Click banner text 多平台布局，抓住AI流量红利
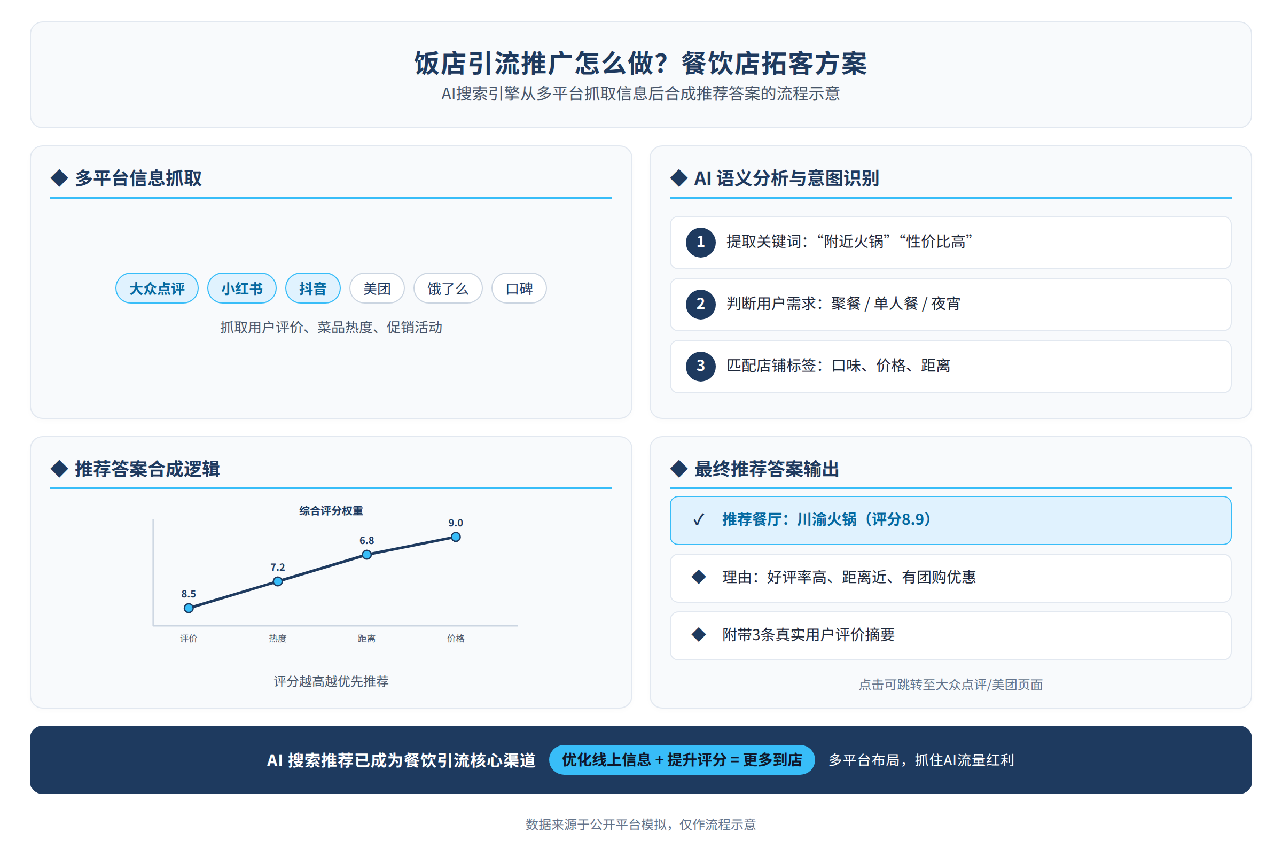 coord(921,760)
